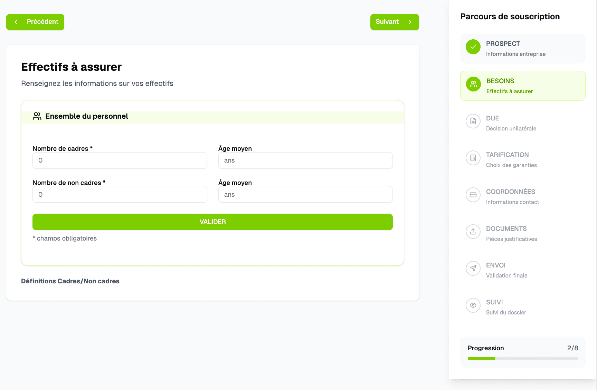Click the Progression bar

(523, 359)
